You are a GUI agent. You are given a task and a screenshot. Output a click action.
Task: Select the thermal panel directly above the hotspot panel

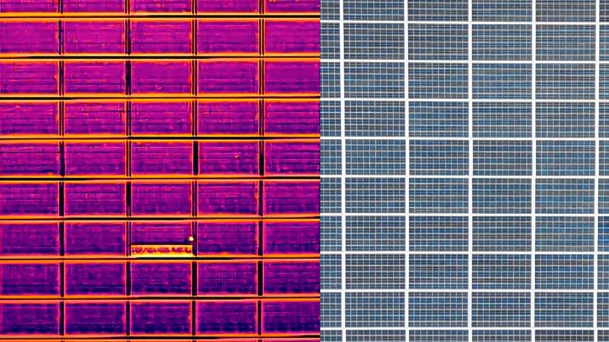[x=161, y=198]
